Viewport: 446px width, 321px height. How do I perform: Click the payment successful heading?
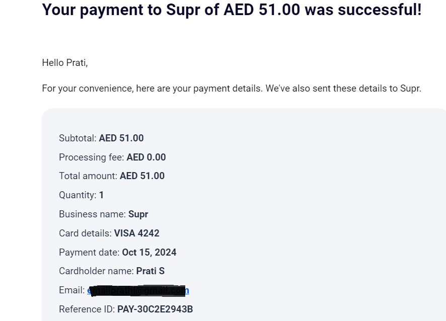pos(232,9)
